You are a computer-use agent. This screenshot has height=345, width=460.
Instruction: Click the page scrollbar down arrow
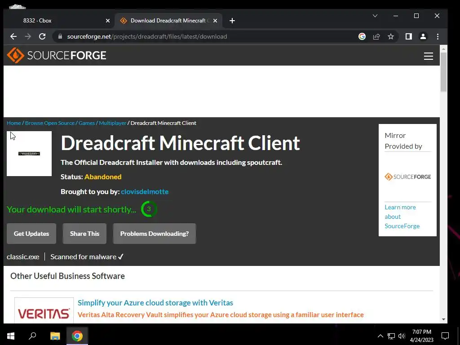(x=443, y=319)
